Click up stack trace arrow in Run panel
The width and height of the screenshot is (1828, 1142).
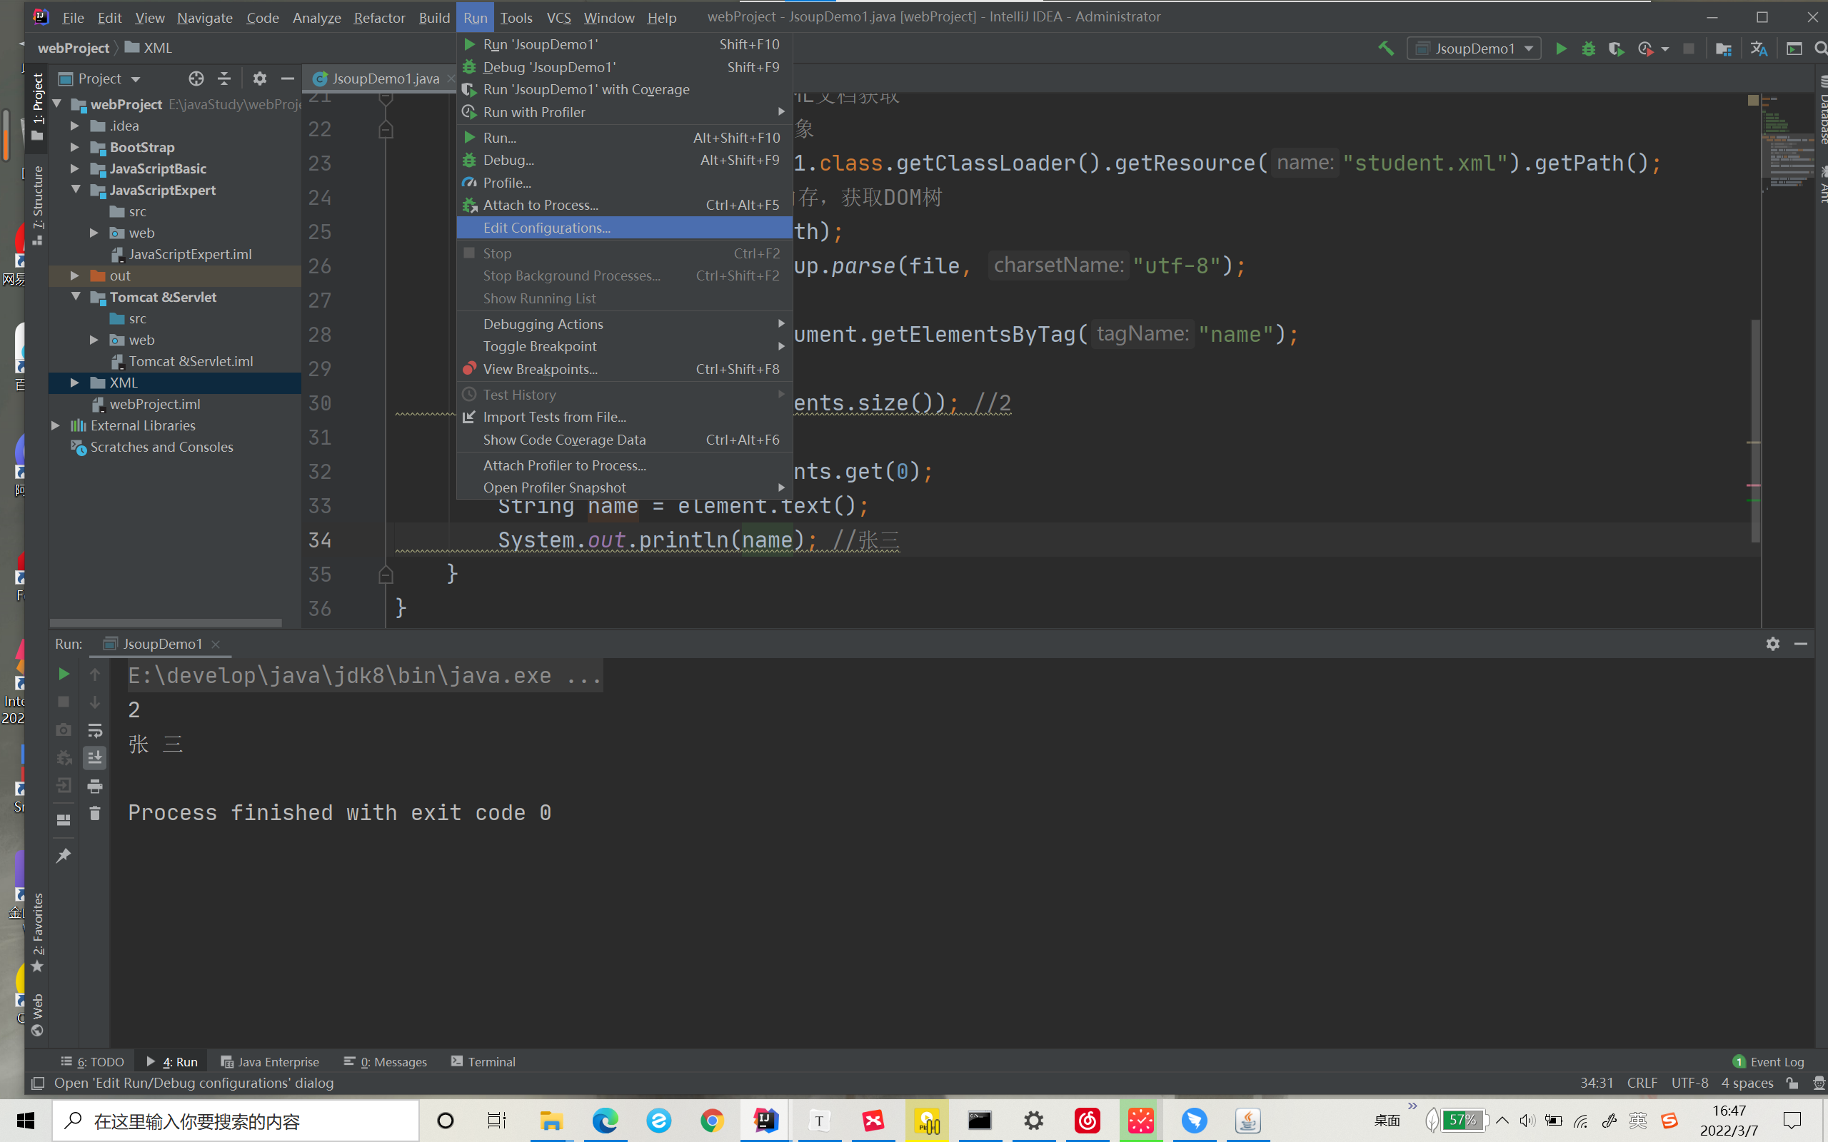pos(95,674)
